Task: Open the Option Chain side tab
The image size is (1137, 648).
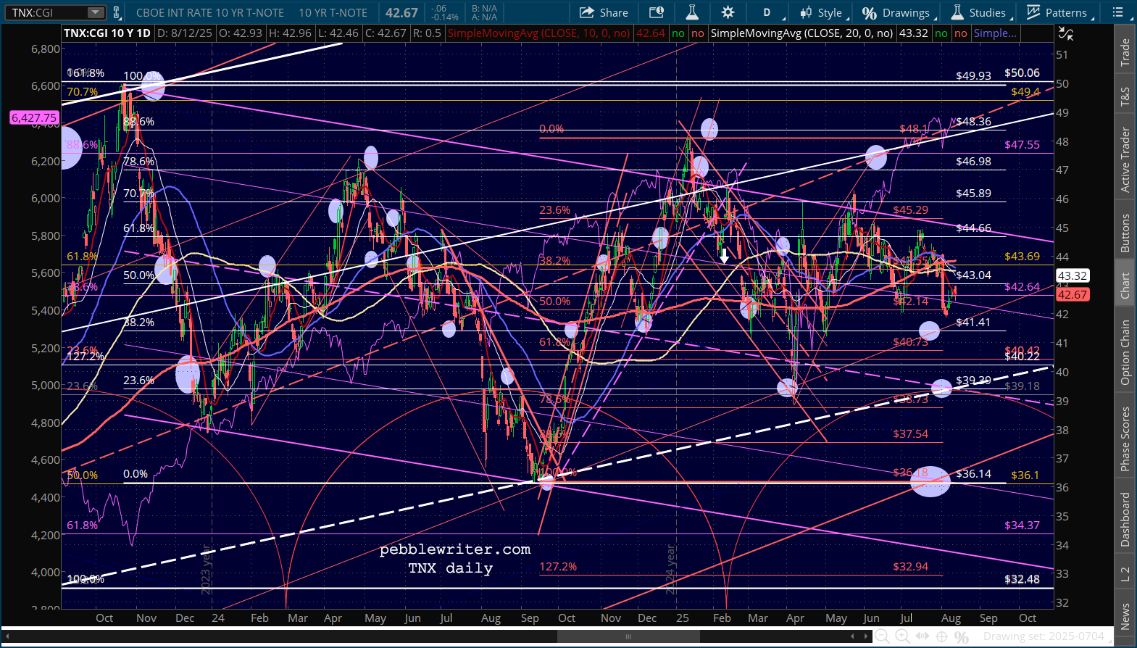Action: coord(1125,352)
